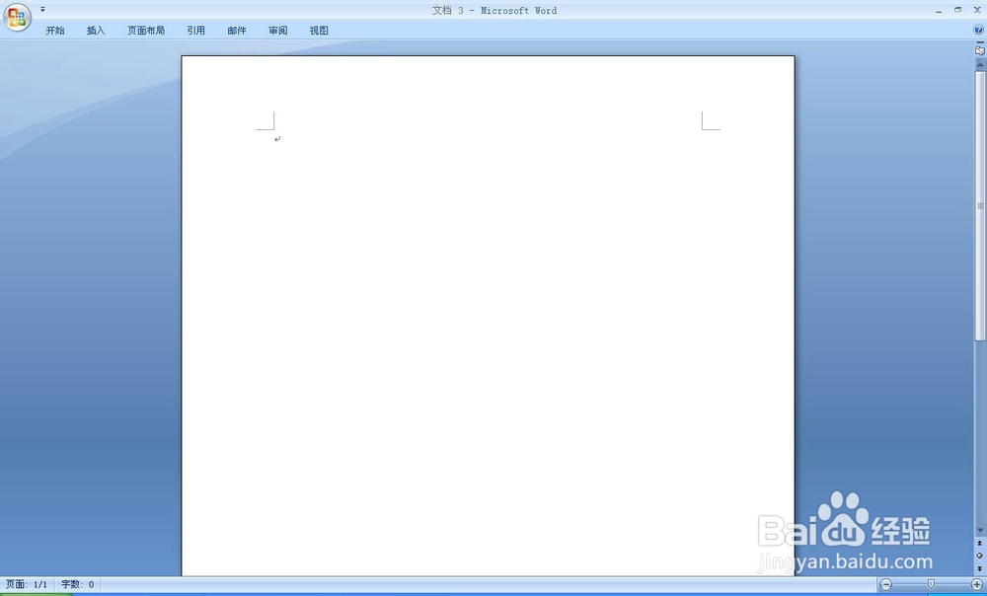Viewport: 987px width, 596px height.
Task: Open Word Help via the question mark icon
Action: (978, 30)
